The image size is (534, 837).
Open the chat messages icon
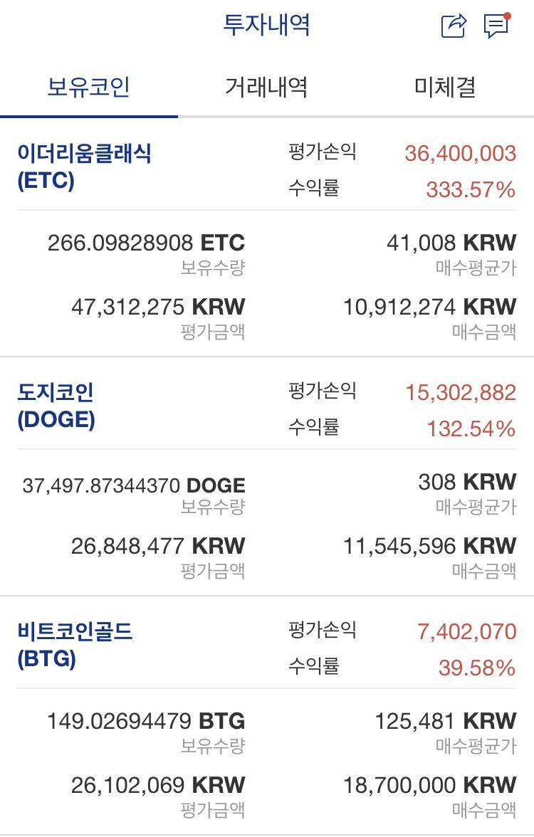point(496,26)
